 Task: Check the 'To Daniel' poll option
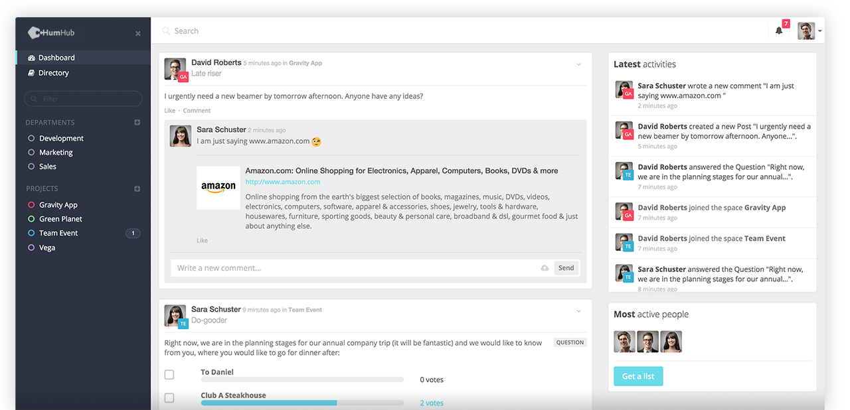(169, 375)
